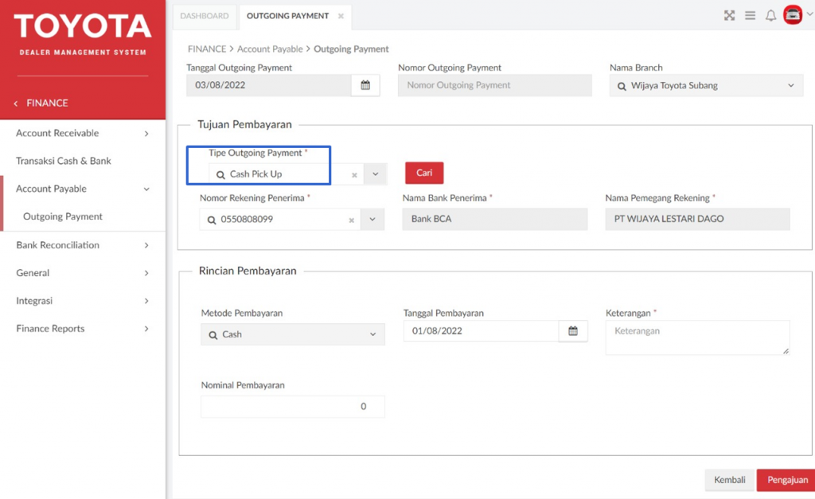Viewport: 815px width, 499px height.
Task: Click Nomor Outgoing Payment field
Action: tap(495, 85)
